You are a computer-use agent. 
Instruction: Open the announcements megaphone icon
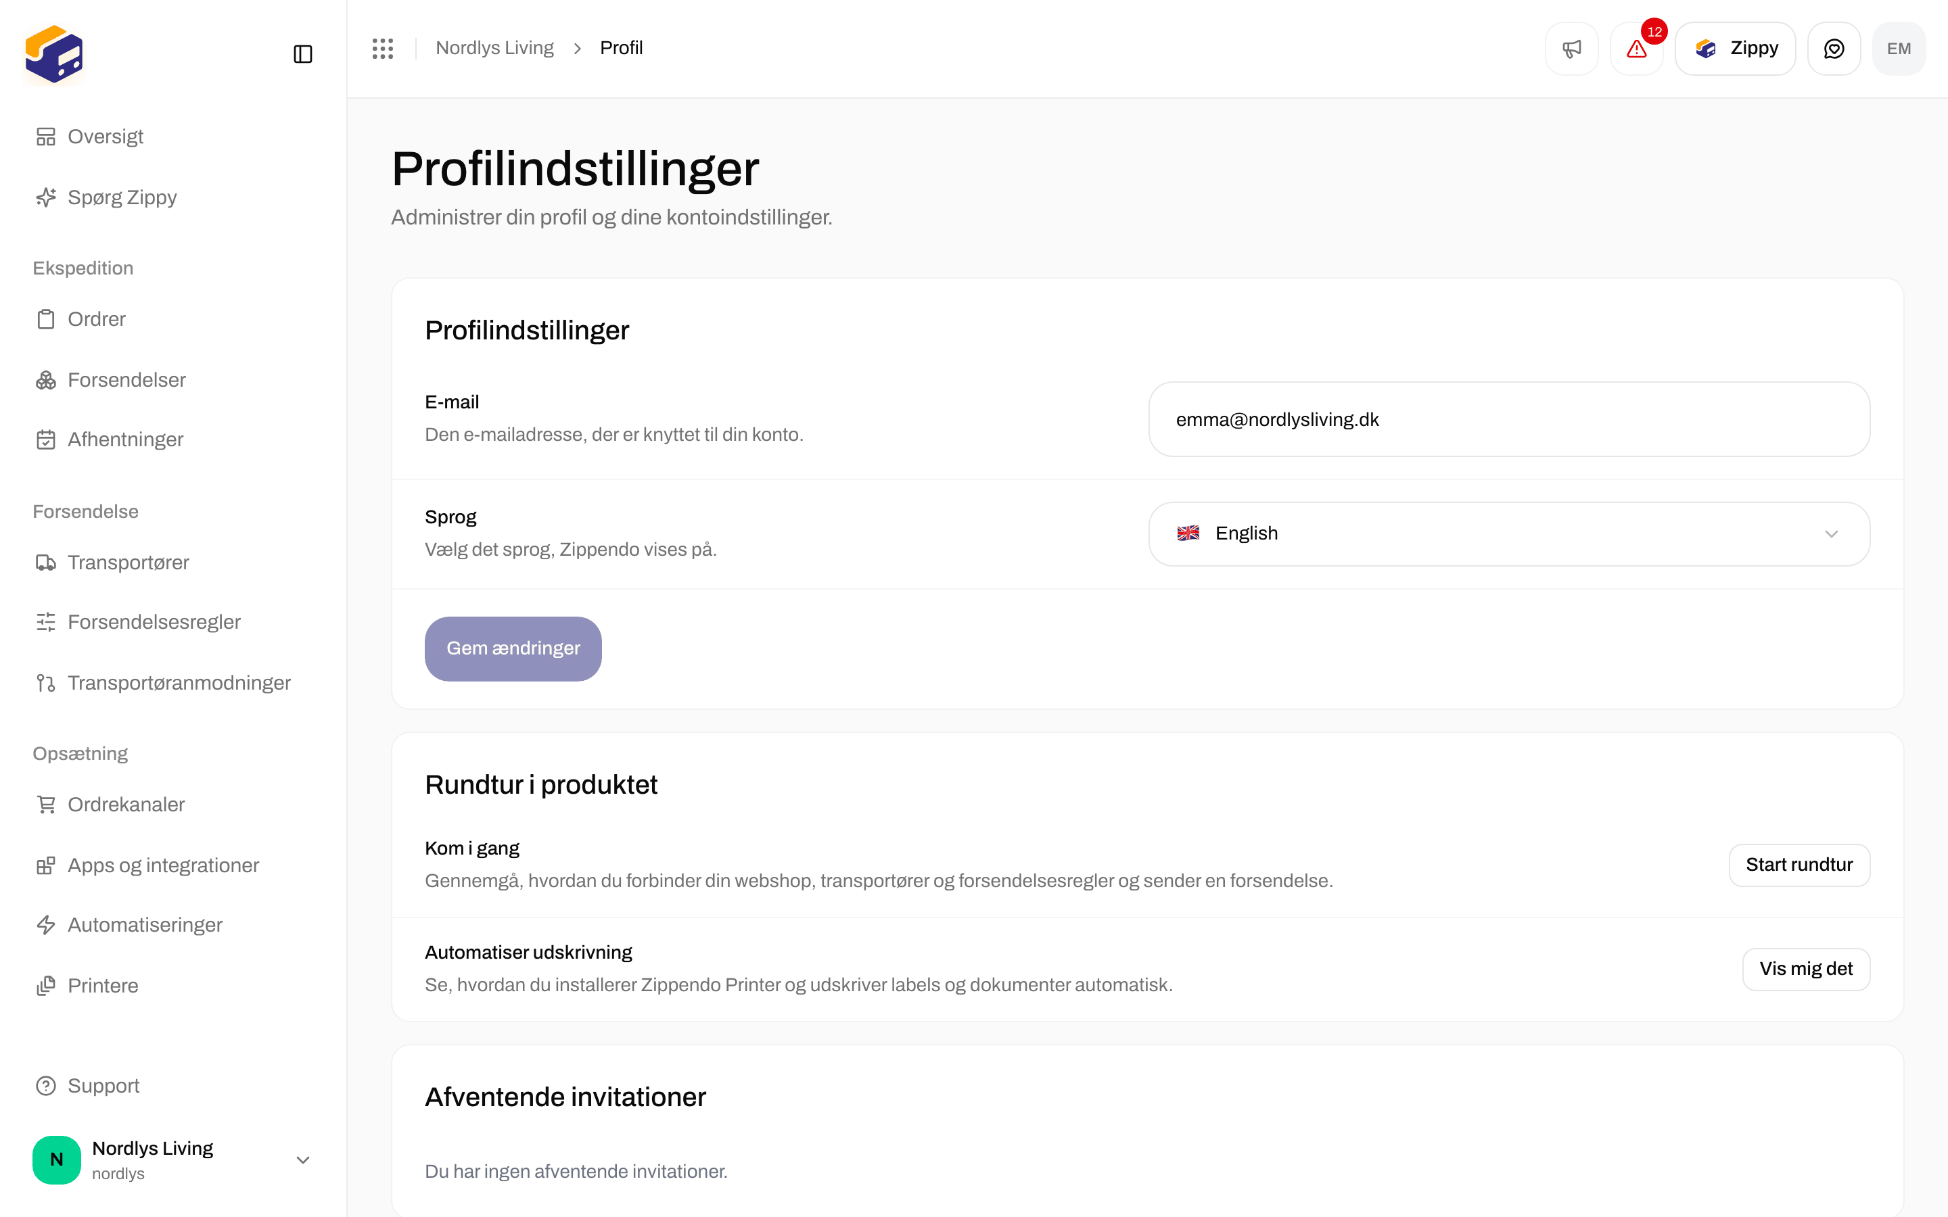[x=1571, y=48]
